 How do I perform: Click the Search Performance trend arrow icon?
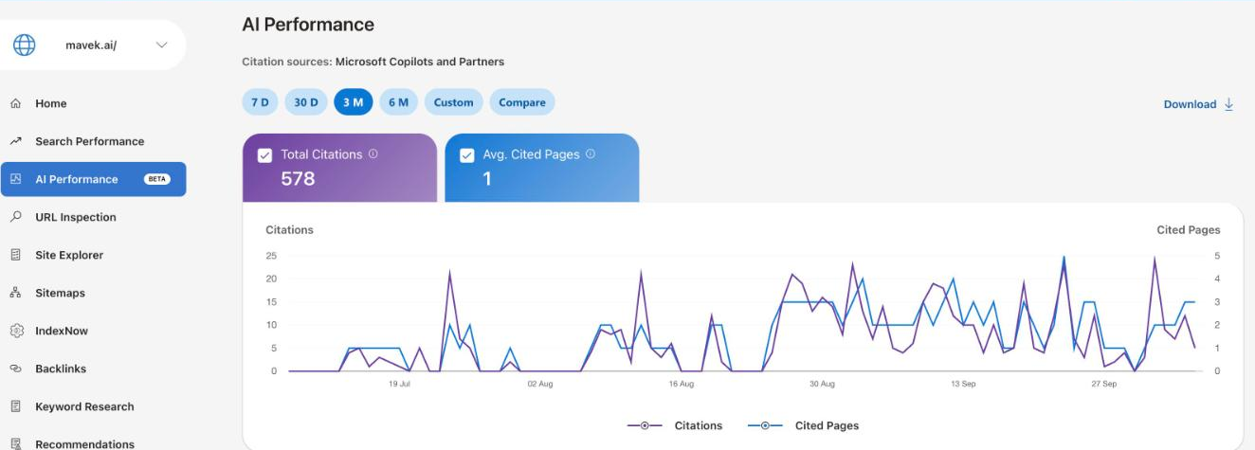click(x=15, y=141)
